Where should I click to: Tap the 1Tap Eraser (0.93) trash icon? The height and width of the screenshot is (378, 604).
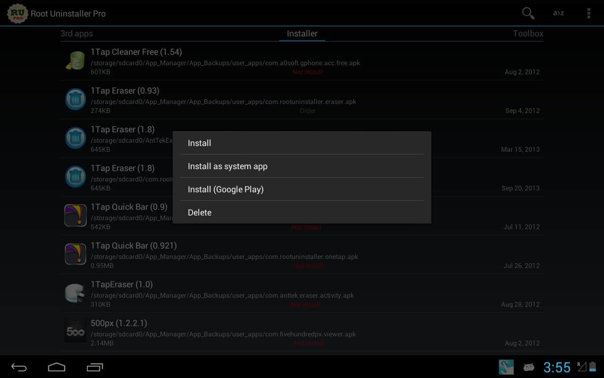point(75,99)
